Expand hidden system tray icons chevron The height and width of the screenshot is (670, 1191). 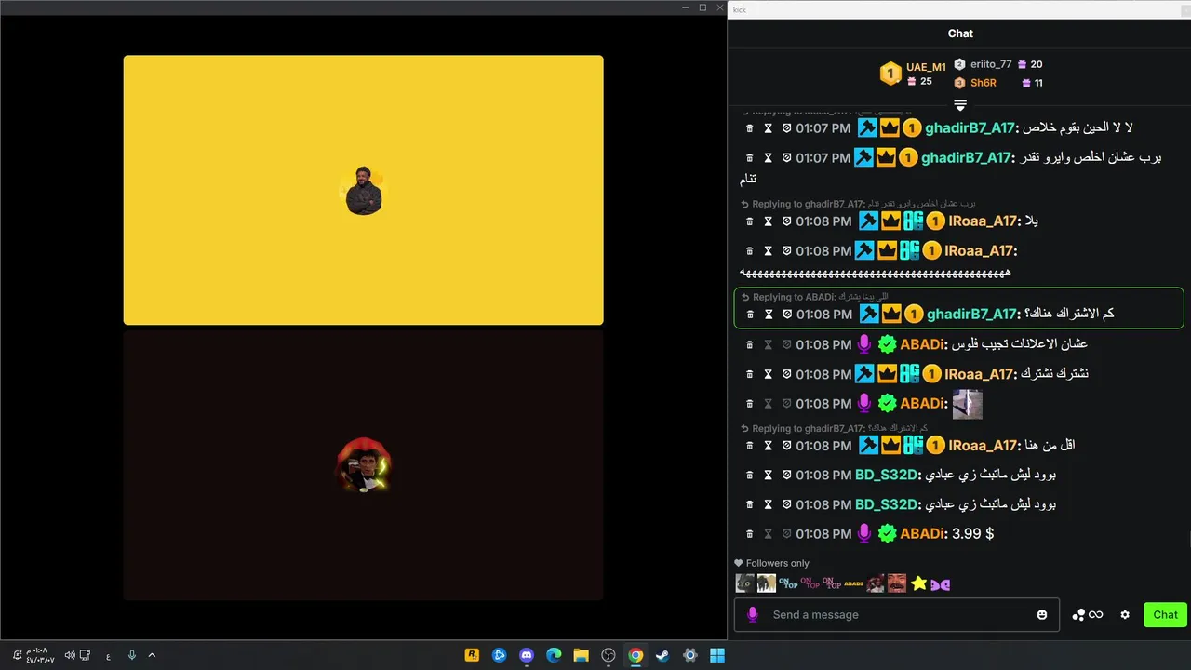pyautogui.click(x=152, y=655)
